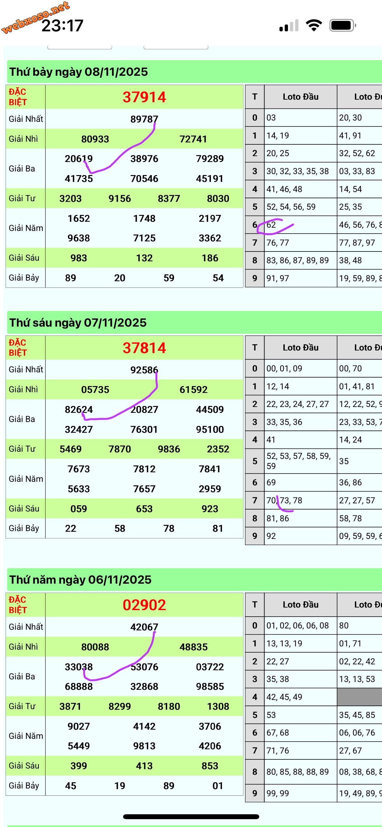Viewport: 382px width, 827px height.
Task: Click Loto Đầu column header for 06/11
Action: tap(300, 605)
